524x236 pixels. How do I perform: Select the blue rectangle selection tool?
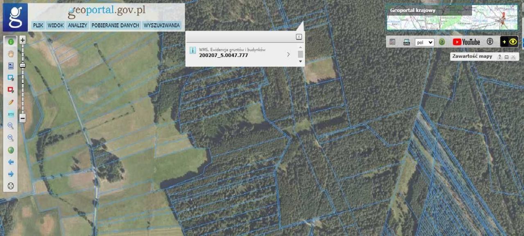point(11,78)
